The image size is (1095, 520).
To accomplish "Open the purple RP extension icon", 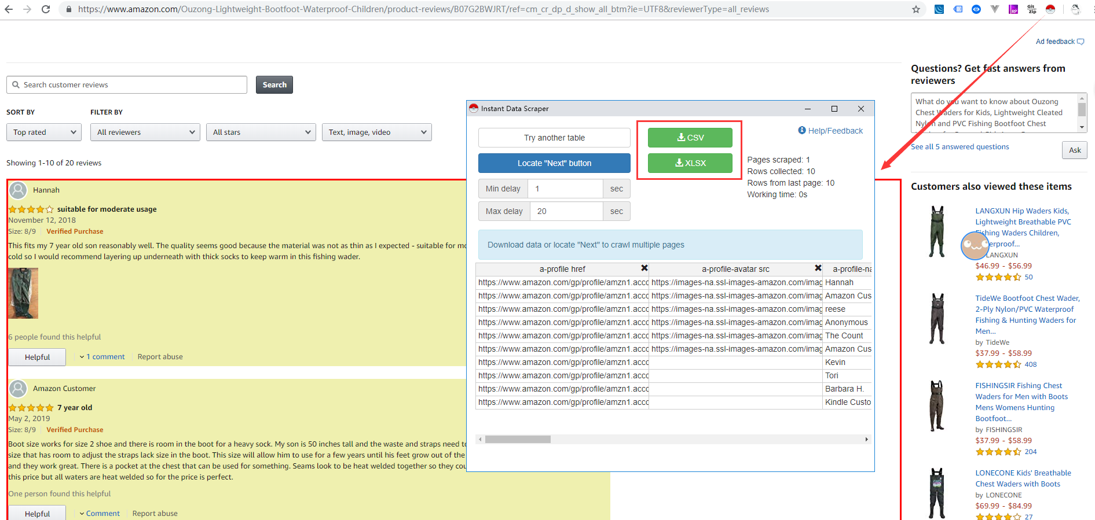I will pos(1013,9).
